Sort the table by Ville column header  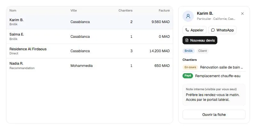[x=74, y=11]
